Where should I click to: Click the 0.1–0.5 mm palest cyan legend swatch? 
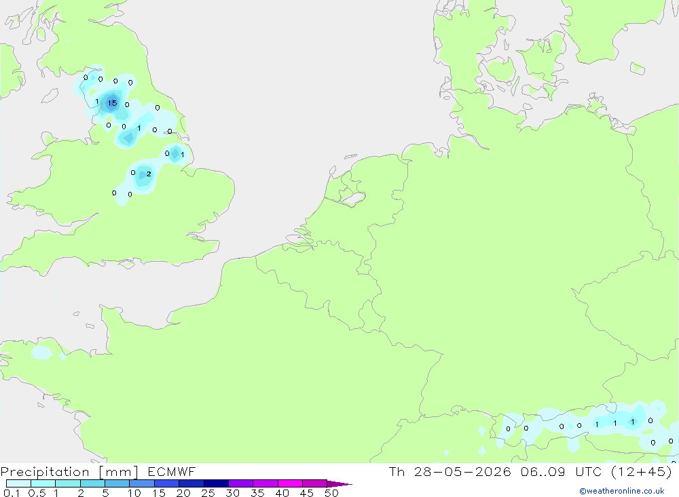click(18, 483)
